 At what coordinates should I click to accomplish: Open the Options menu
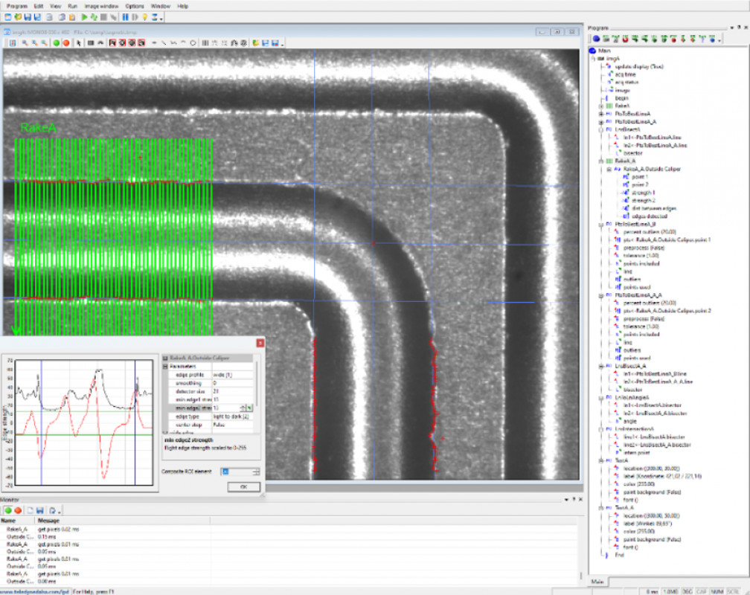[135, 6]
